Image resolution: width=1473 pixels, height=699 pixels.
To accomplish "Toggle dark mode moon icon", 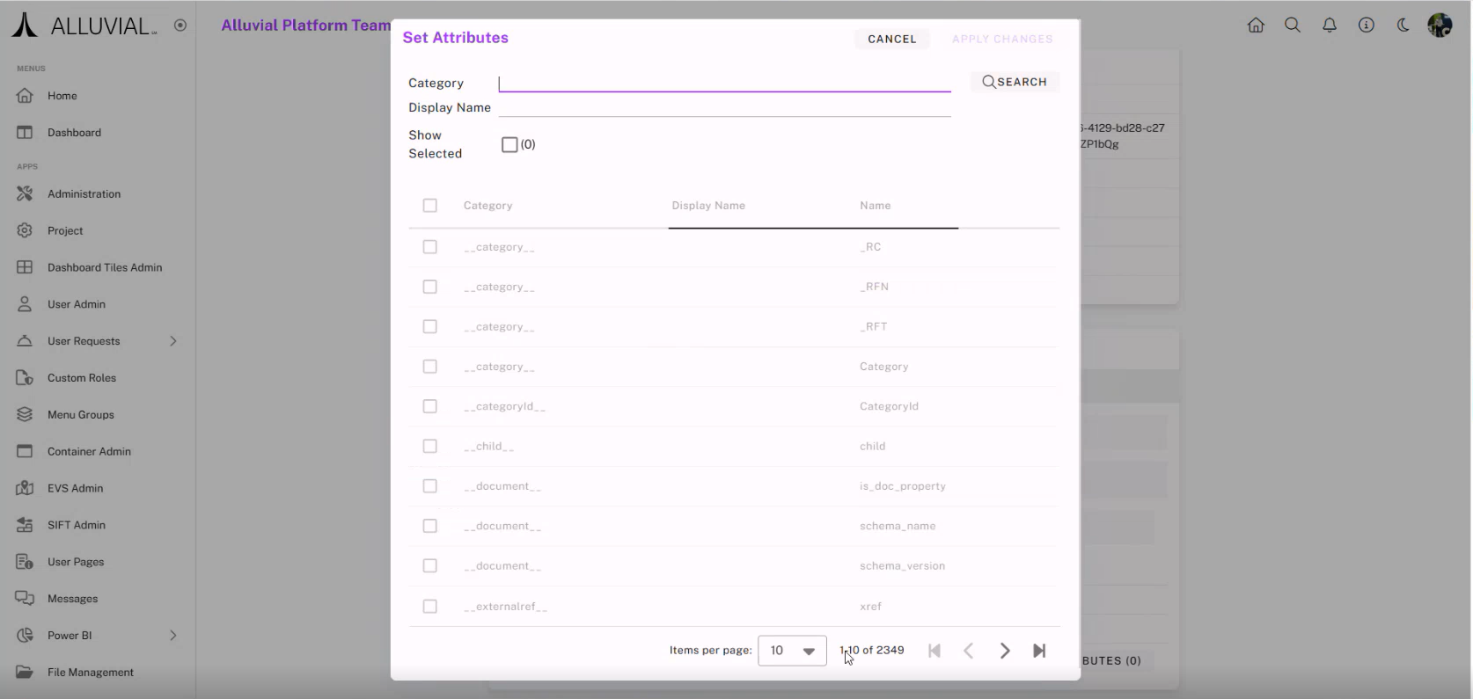I will point(1403,25).
